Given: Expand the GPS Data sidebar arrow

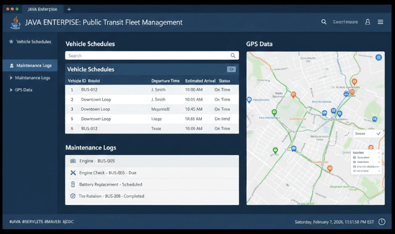Looking at the screenshot, I should [11, 90].
